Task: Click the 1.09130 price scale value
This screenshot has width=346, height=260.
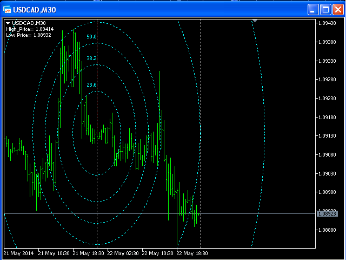Action: click(x=327, y=136)
